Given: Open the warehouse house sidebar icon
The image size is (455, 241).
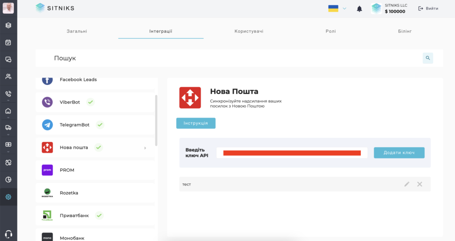Looking at the screenshot, I should [8, 111].
